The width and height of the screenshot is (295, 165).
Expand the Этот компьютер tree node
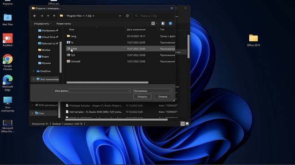(x=34, y=79)
